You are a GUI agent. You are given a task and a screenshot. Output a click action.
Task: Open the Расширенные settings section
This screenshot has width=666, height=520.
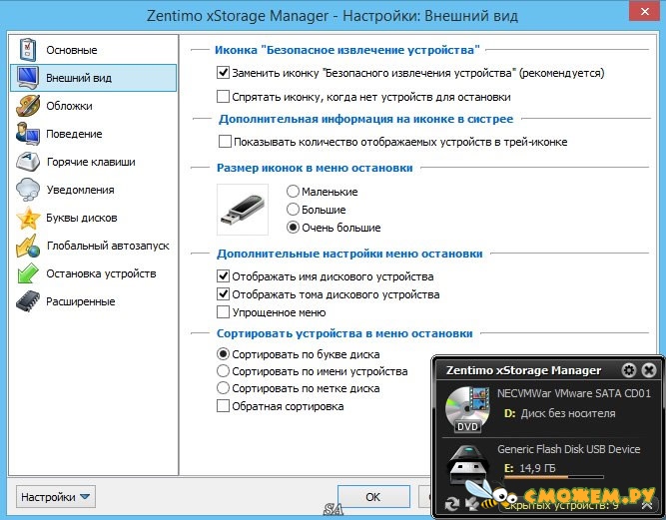[x=94, y=301]
